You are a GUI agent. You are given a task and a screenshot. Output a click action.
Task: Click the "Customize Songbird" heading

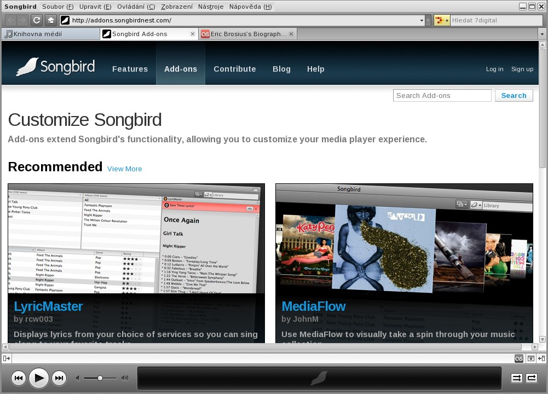(x=85, y=120)
